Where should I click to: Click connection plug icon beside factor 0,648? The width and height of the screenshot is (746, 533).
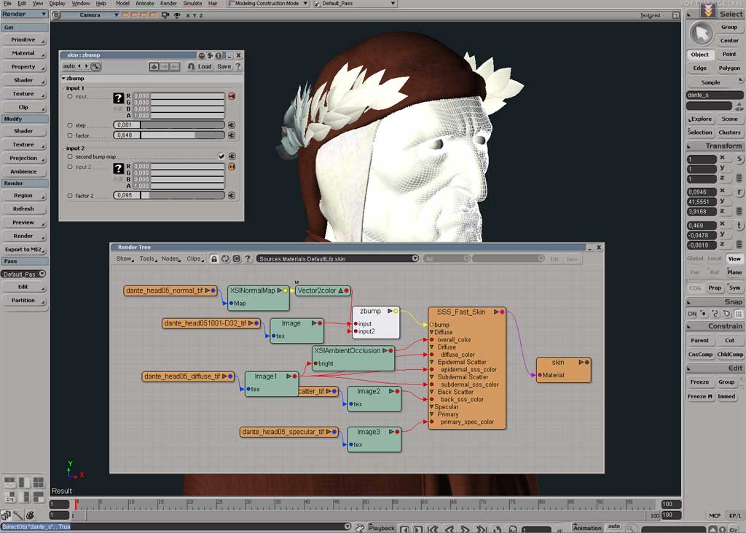tap(232, 135)
